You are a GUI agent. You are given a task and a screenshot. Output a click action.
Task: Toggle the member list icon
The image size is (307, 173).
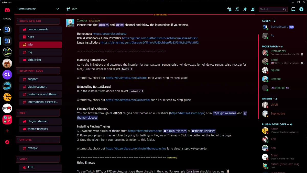tap(253, 9)
